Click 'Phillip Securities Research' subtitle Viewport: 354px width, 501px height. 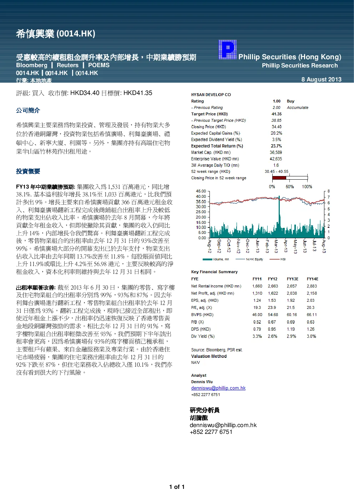point(300,65)
